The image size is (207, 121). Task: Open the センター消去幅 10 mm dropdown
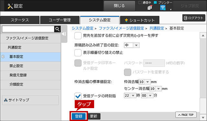(156, 89)
